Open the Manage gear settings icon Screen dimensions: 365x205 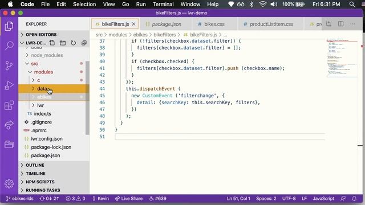click(x=9, y=184)
